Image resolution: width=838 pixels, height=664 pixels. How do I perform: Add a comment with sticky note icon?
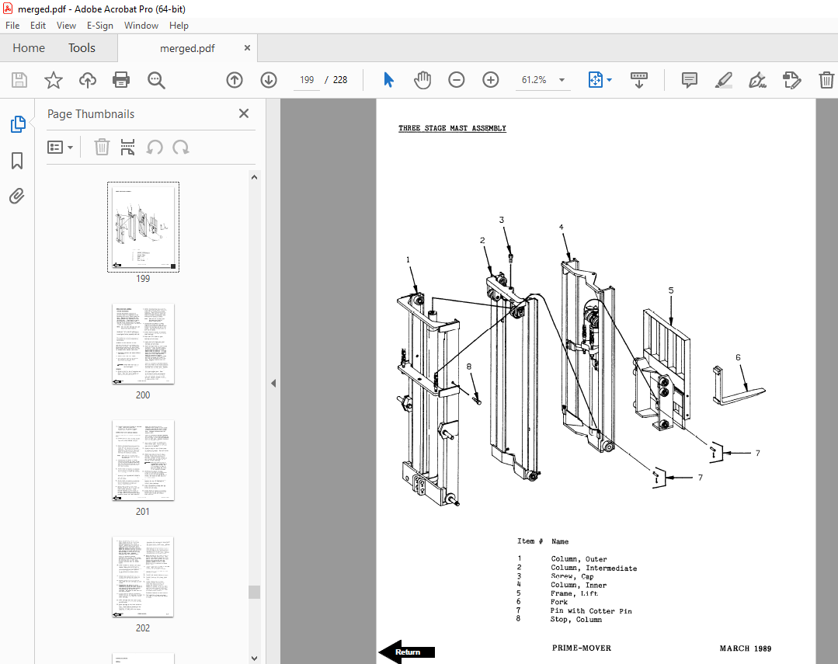(690, 80)
